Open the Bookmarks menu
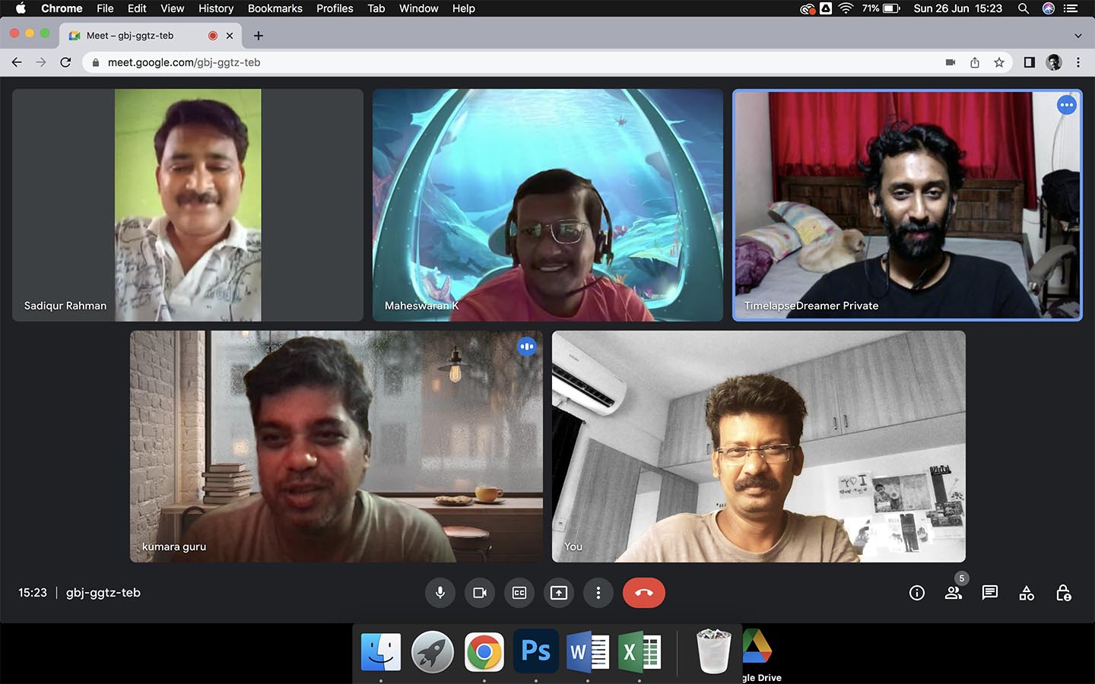The width and height of the screenshot is (1095, 684). coord(275,8)
